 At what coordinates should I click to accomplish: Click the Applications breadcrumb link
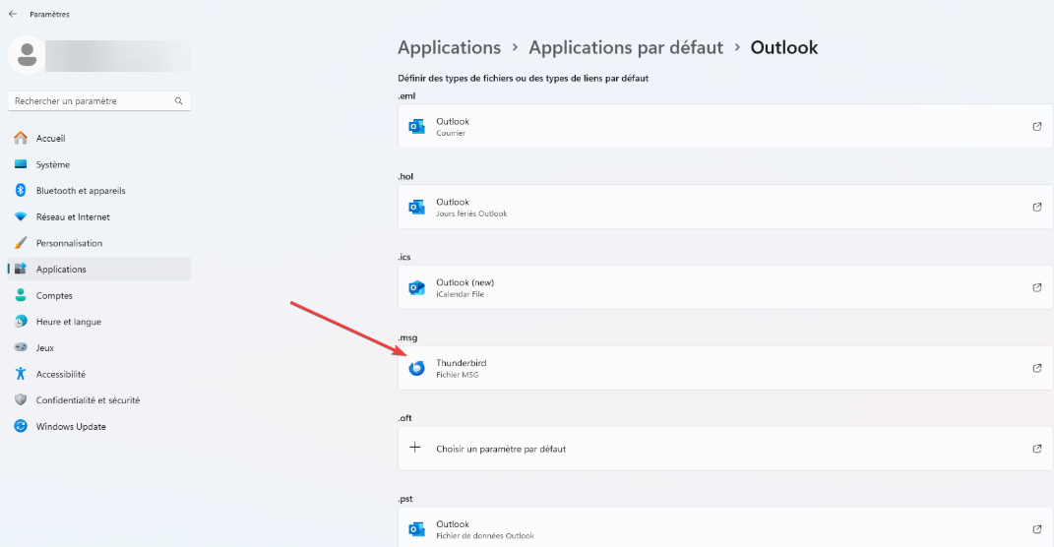(x=449, y=47)
